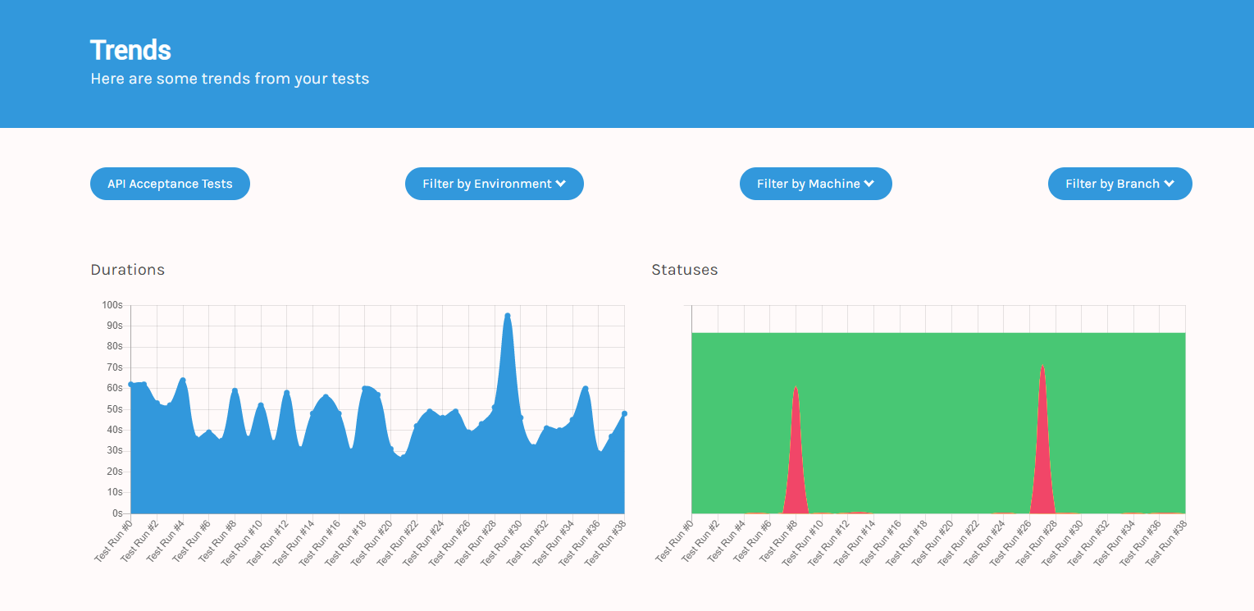Open the Filter by Environment dropdown
Viewport: 1254px width, 611px height.
pos(495,184)
